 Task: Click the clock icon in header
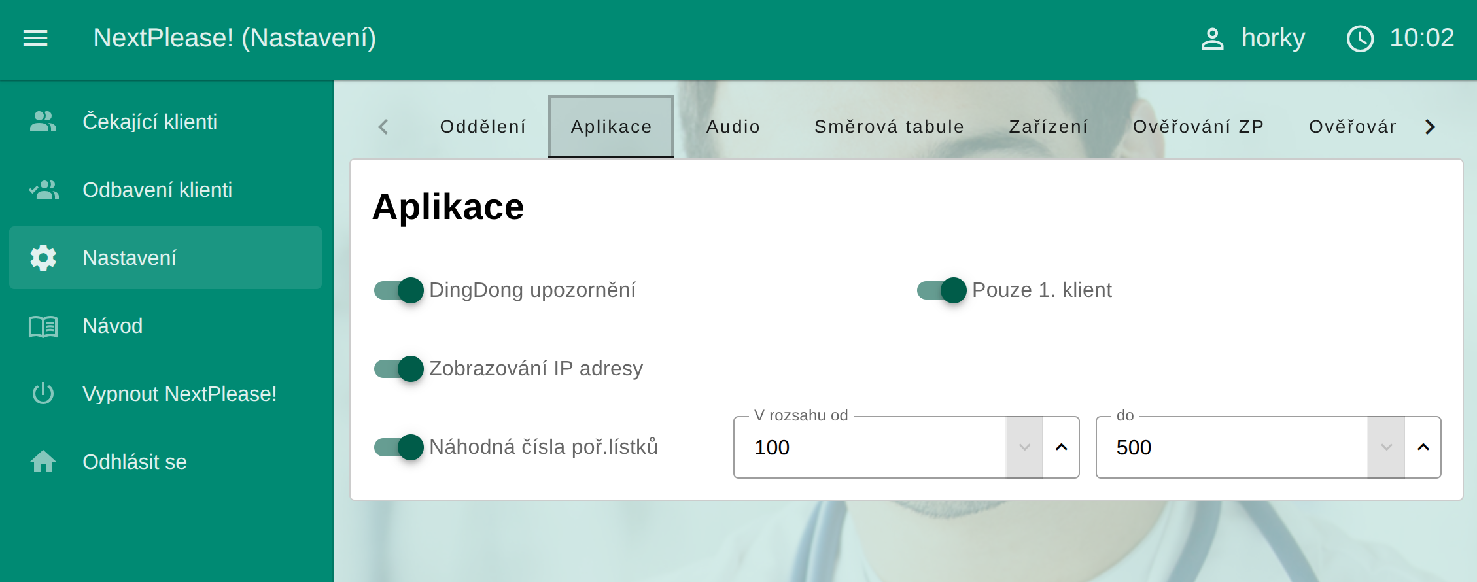pyautogui.click(x=1360, y=39)
